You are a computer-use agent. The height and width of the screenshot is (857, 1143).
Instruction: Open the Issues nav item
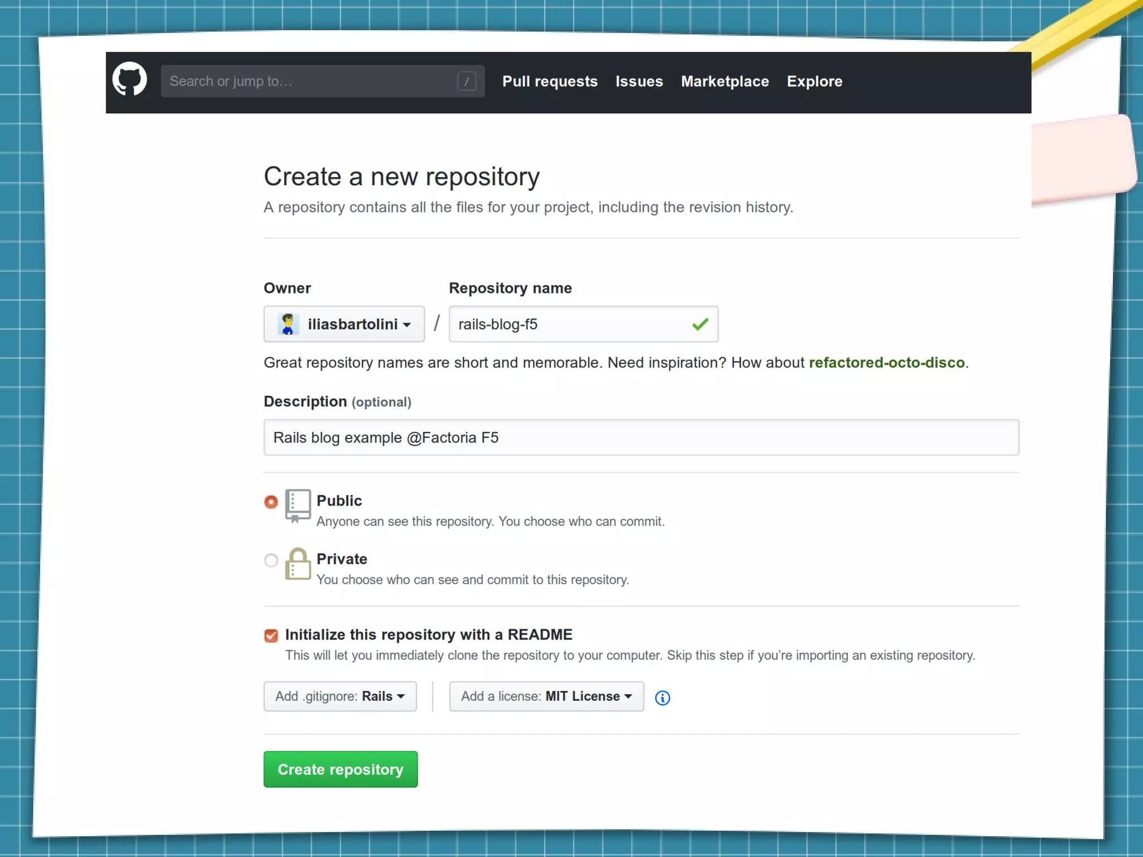[x=639, y=81]
